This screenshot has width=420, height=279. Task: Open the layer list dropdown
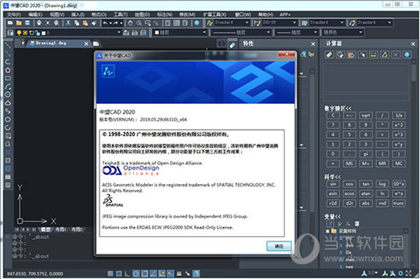click(x=119, y=32)
